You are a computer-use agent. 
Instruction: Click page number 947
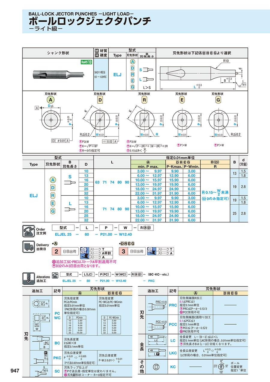[15, 371]
